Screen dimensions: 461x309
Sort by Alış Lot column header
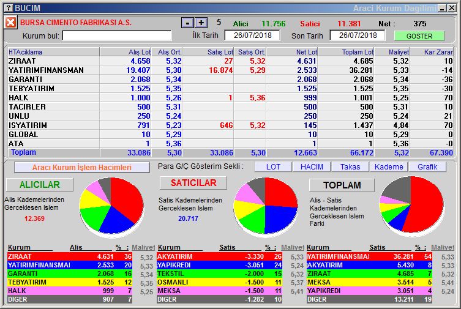[126, 52]
